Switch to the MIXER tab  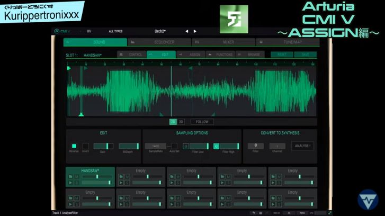(x=223, y=42)
